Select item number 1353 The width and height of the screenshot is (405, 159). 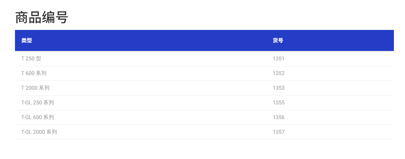[279, 88]
